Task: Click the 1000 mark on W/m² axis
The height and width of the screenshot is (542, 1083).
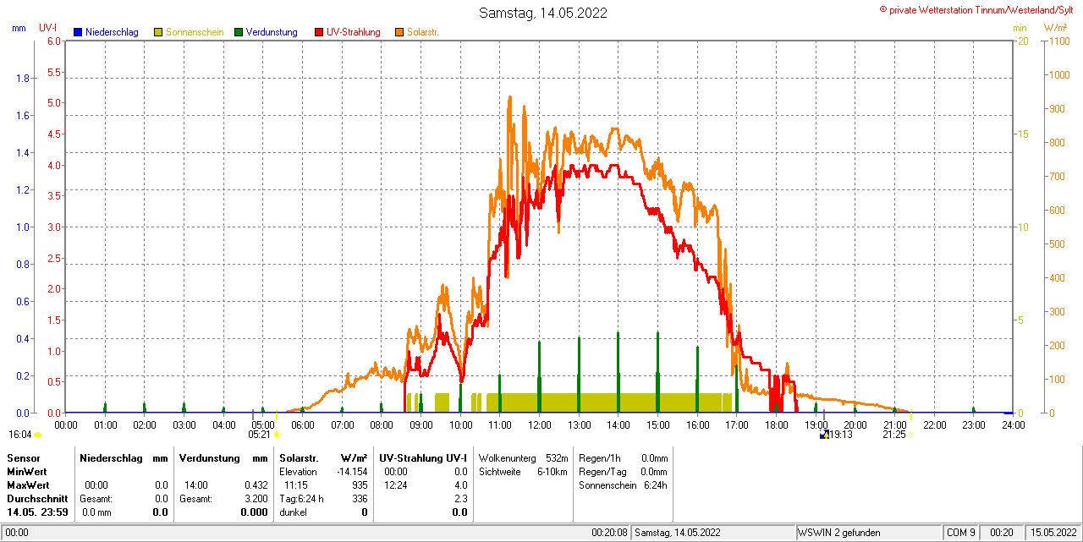Action: [1058, 74]
